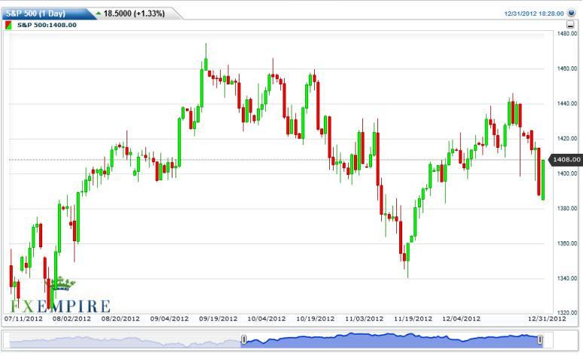Click the minimize chart panel icon
This screenshot has width=583, height=355.
point(570,25)
